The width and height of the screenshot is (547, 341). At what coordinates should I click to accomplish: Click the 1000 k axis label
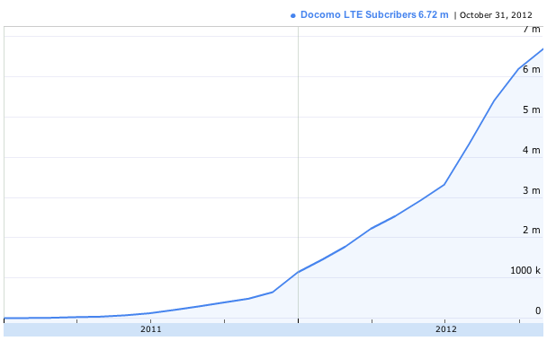click(x=525, y=270)
